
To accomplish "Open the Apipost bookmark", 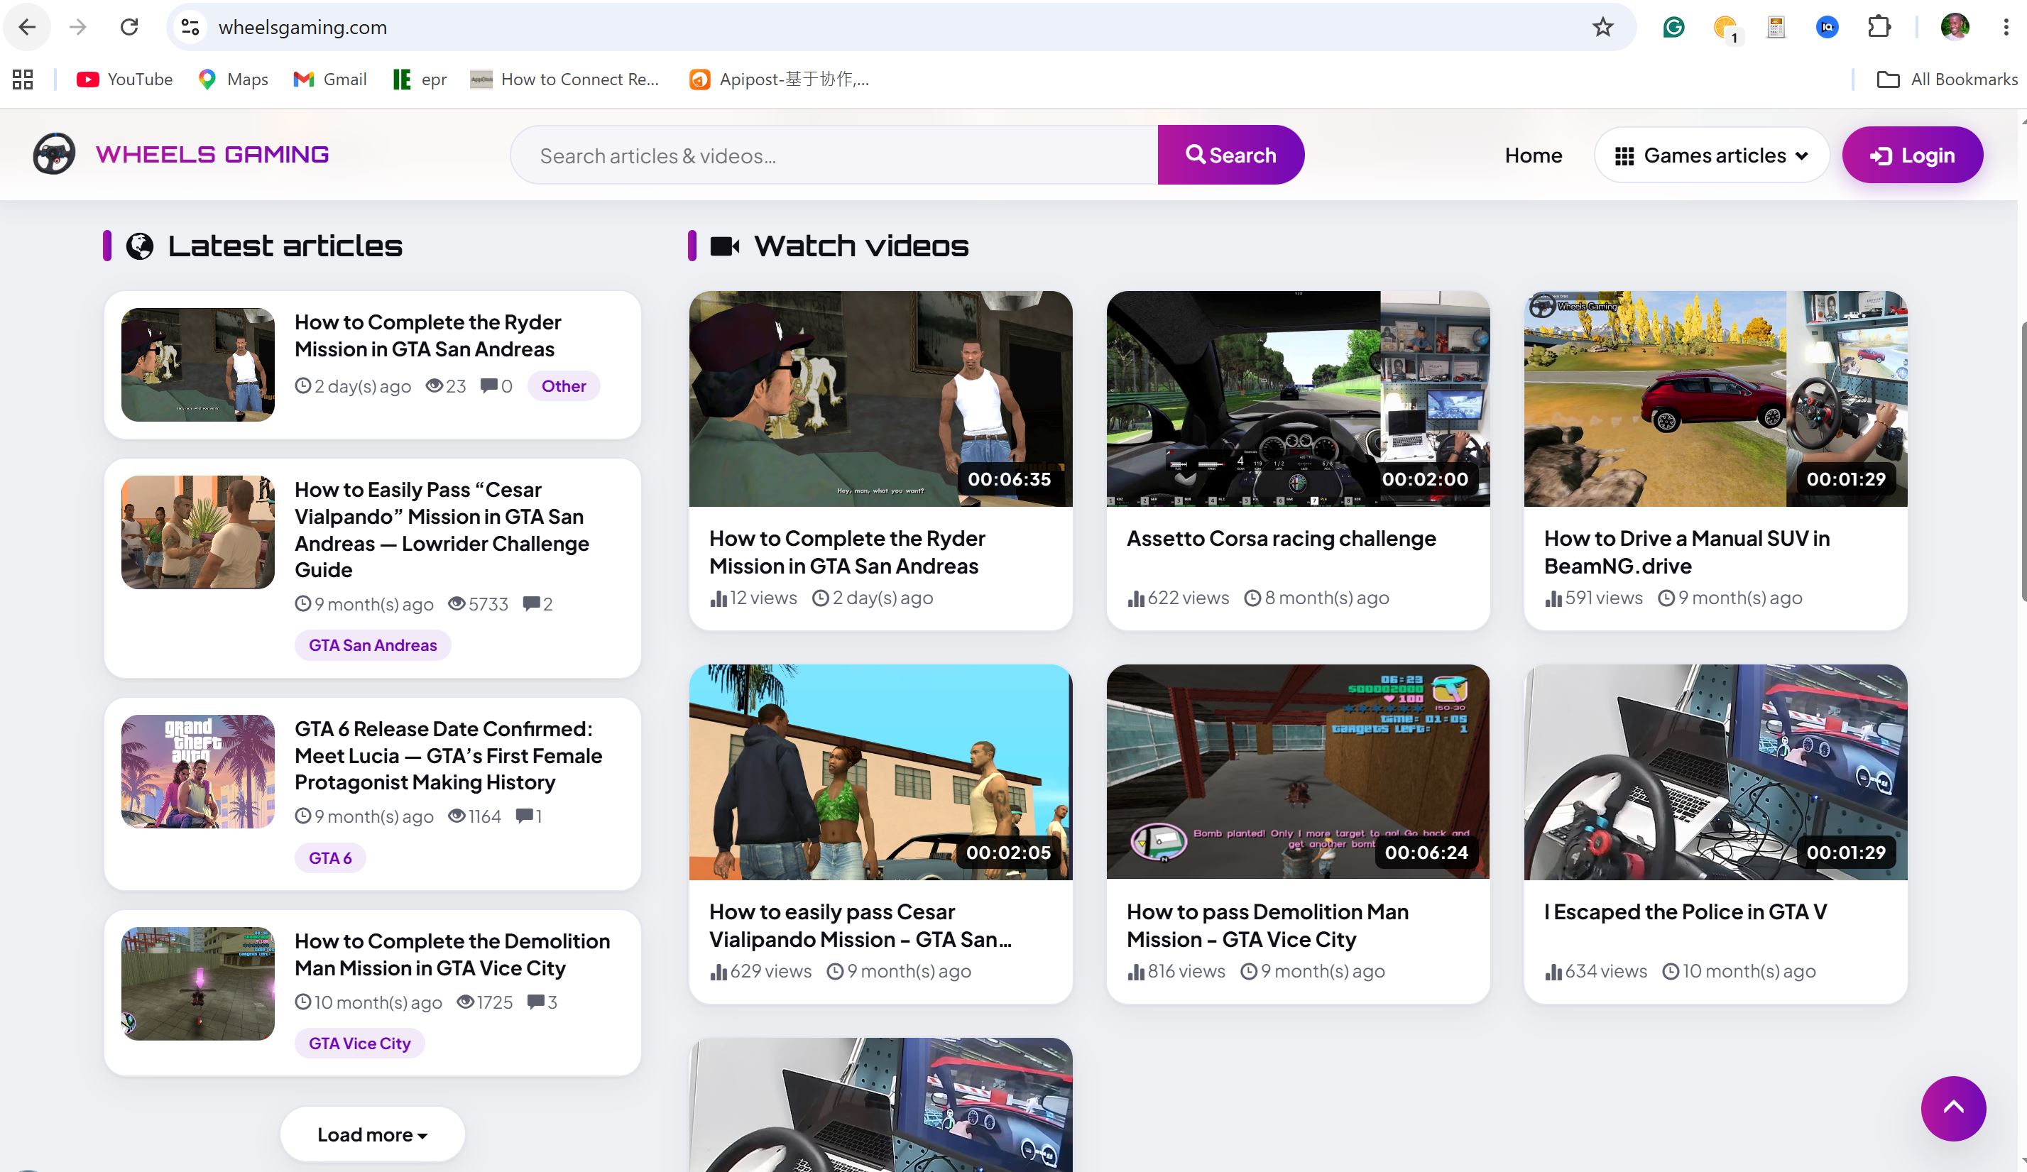I will coord(780,79).
